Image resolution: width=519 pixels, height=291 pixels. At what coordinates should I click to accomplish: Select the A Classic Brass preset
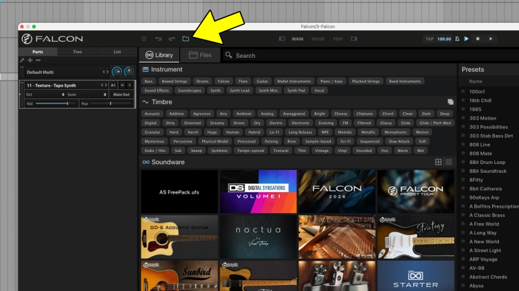[487, 215]
